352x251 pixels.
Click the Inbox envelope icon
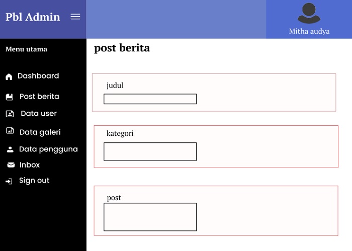[11, 165]
